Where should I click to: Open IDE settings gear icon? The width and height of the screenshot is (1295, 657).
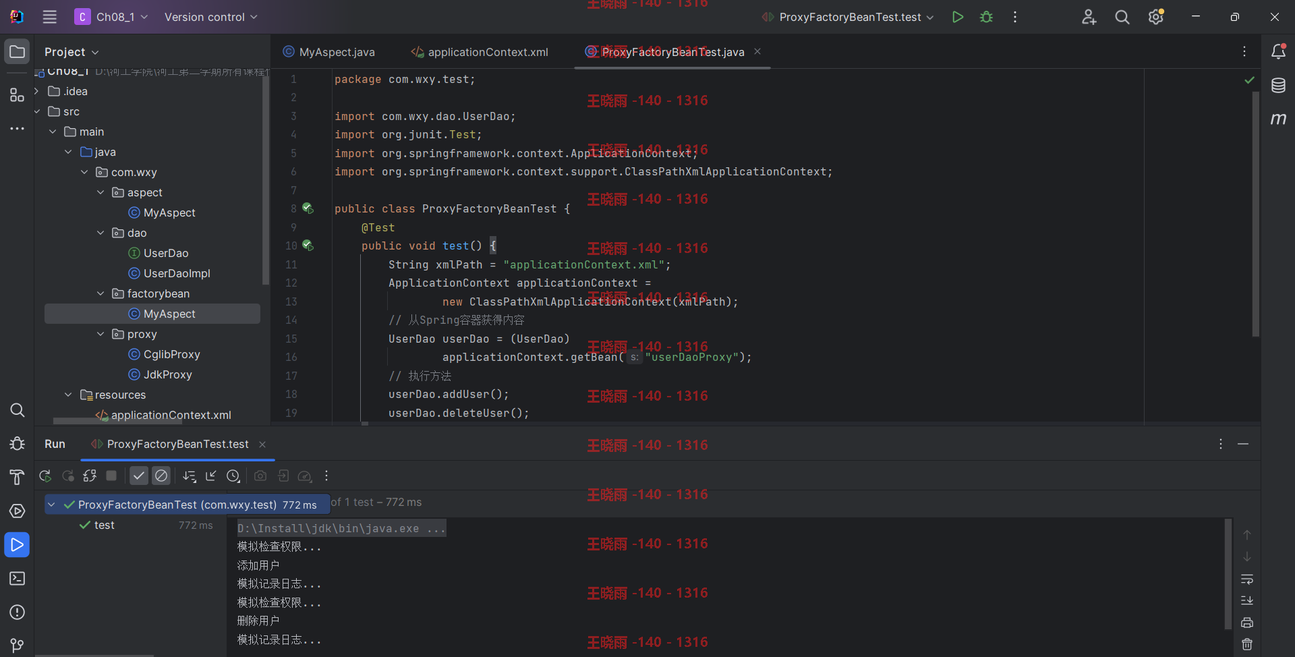coord(1156,17)
